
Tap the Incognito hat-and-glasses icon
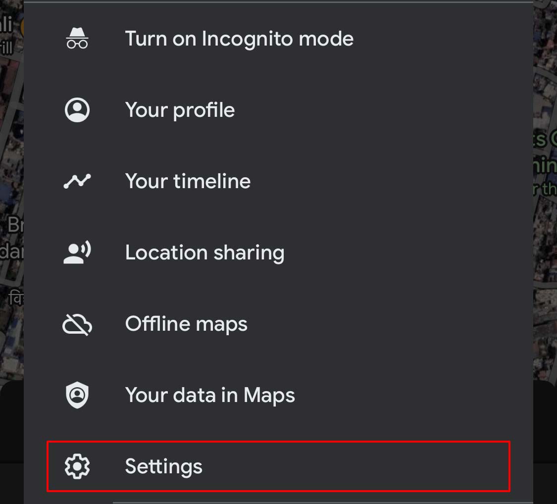[77, 38]
